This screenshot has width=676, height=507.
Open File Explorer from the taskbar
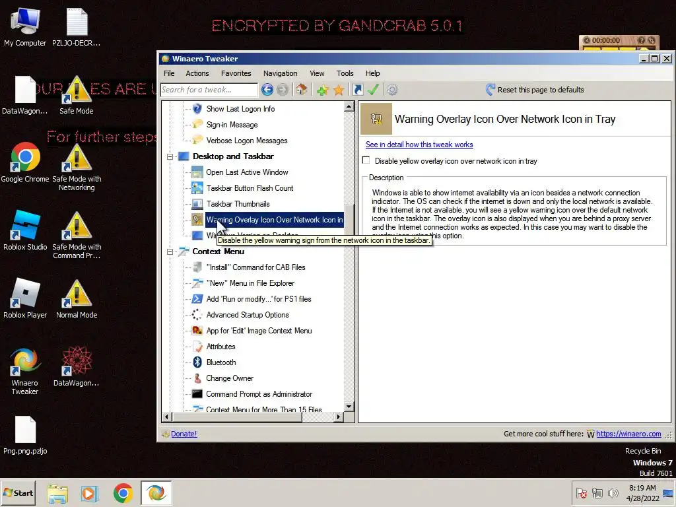click(x=57, y=493)
